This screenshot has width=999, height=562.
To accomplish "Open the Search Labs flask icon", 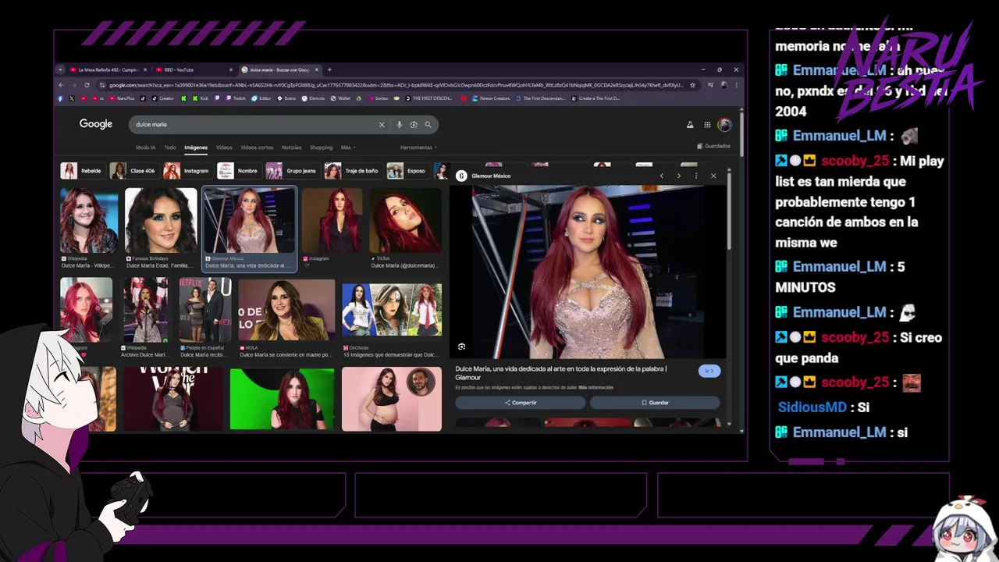I will point(690,124).
